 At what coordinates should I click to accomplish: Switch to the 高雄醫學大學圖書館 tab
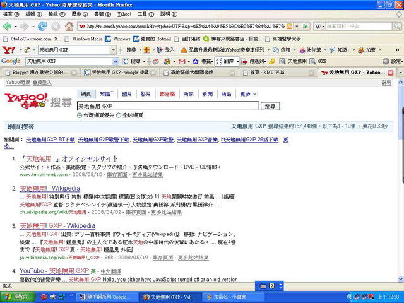[199, 73]
